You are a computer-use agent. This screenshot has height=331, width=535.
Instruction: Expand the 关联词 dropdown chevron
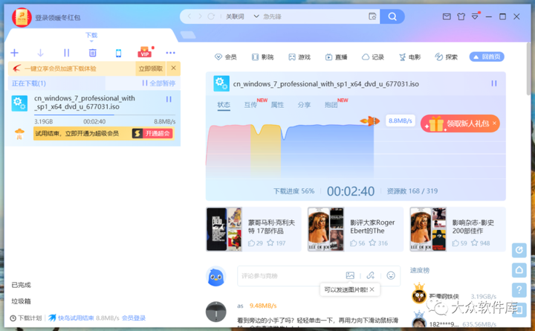(x=256, y=16)
